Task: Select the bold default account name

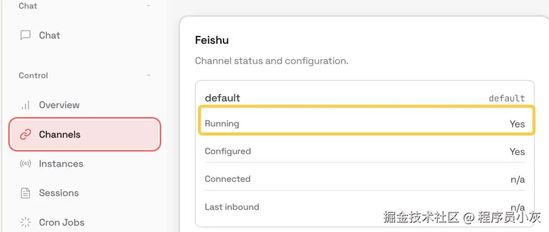Action: coord(222,97)
